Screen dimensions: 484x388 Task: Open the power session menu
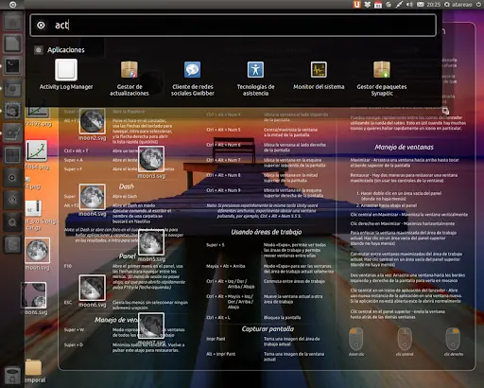[x=478, y=5]
